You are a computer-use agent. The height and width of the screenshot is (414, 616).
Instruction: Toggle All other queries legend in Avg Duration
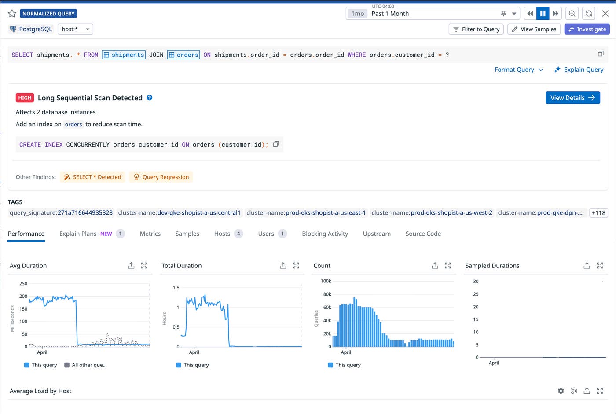coord(86,365)
